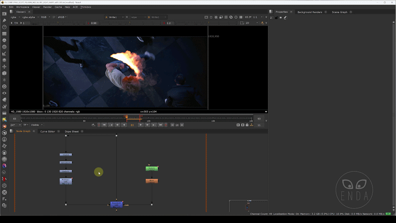The width and height of the screenshot is (396, 223).
Task: Open the Visible frame range dropdown
Action: pyautogui.click(x=37, y=125)
